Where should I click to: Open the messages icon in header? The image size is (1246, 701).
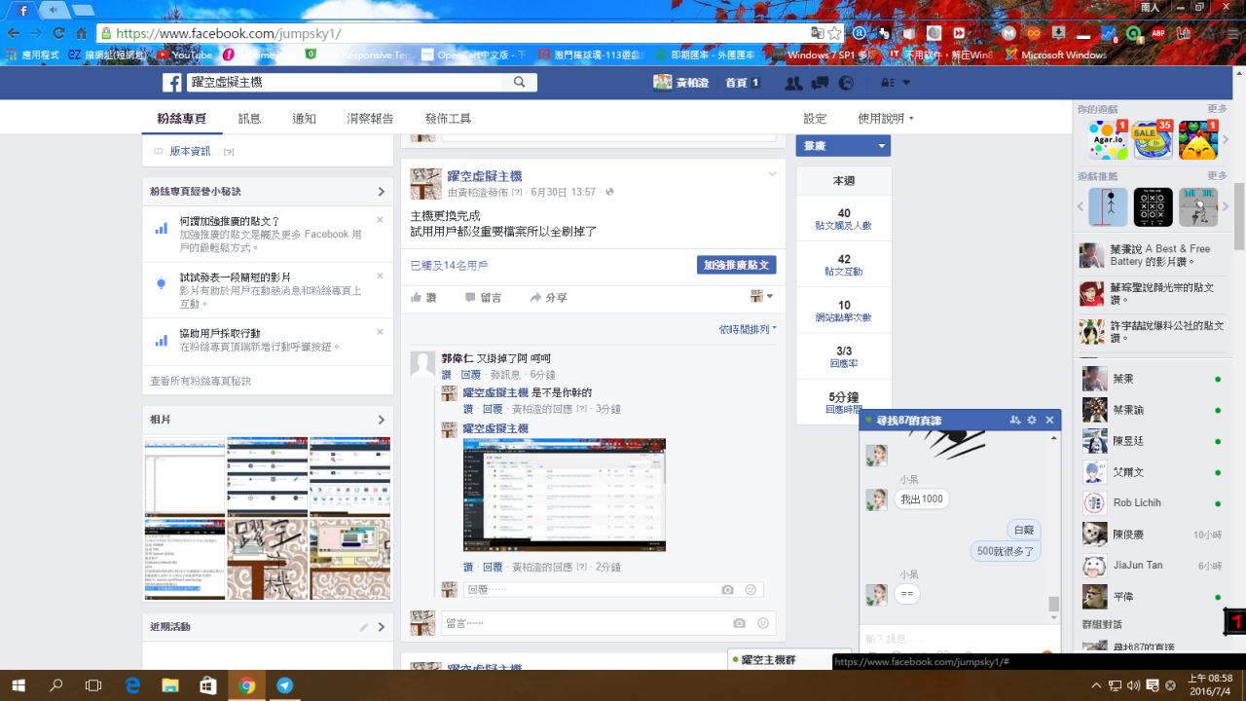point(821,83)
